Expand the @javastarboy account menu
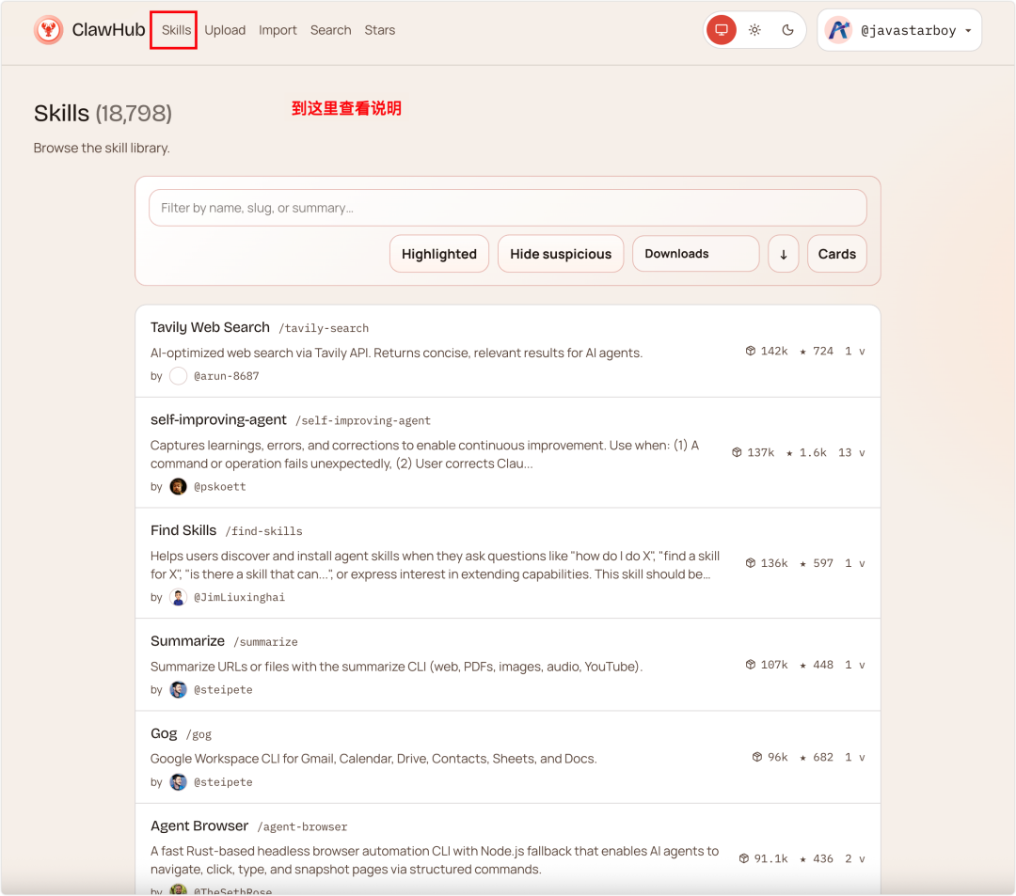Viewport: 1016px width, 896px height. pyautogui.click(x=968, y=31)
